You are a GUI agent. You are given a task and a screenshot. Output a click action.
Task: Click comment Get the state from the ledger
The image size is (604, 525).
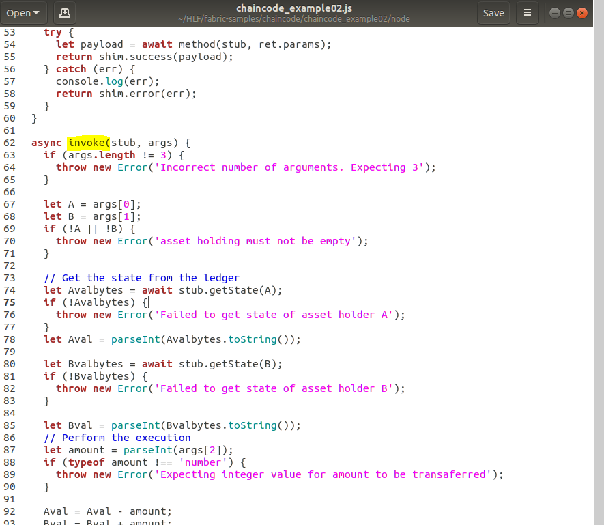[141, 278]
